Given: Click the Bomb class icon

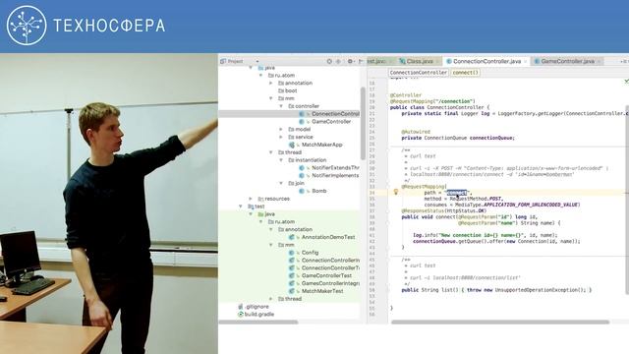Looking at the screenshot, I should coord(302,191).
